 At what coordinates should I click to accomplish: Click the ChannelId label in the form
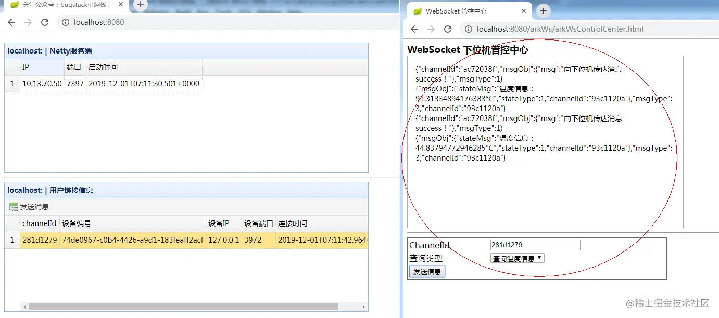pyautogui.click(x=429, y=246)
